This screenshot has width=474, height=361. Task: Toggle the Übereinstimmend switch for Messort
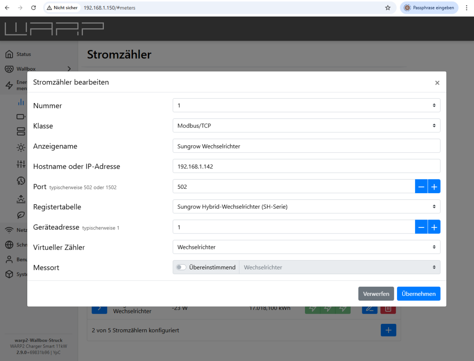point(181,267)
